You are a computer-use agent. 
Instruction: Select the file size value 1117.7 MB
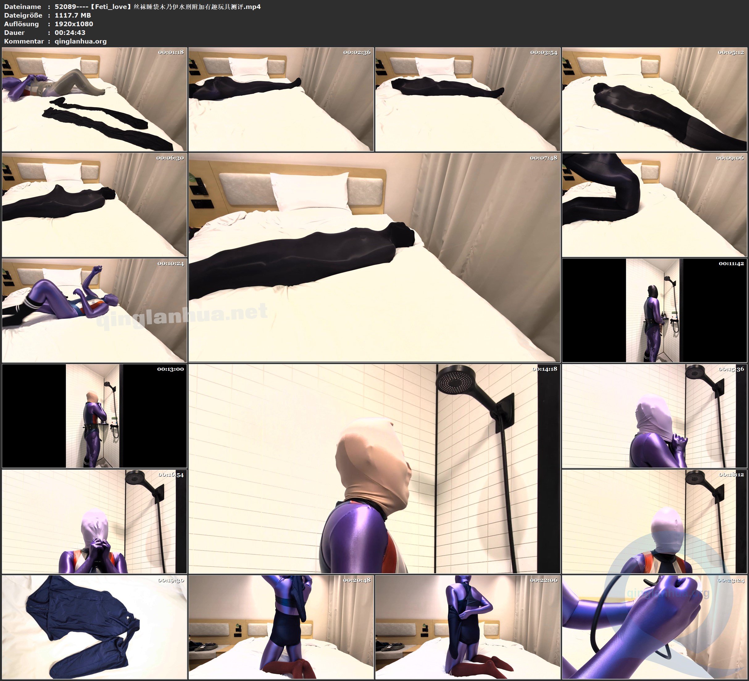(73, 15)
